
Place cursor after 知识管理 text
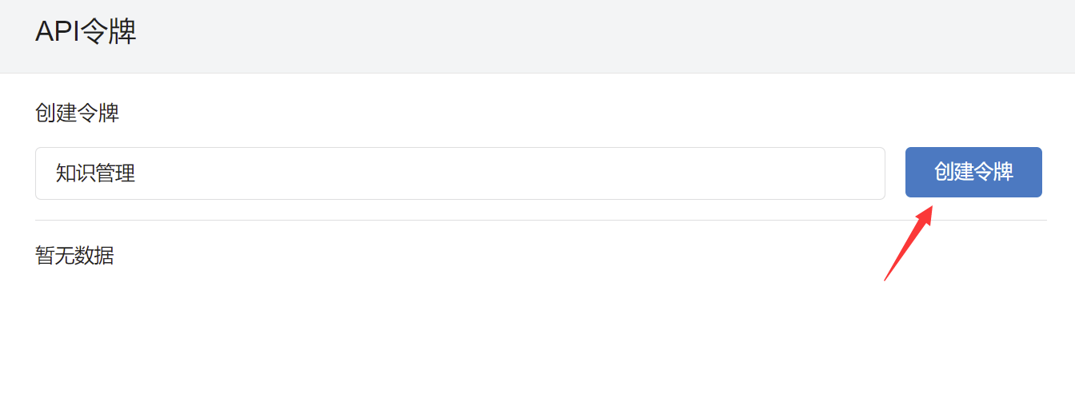[137, 173]
